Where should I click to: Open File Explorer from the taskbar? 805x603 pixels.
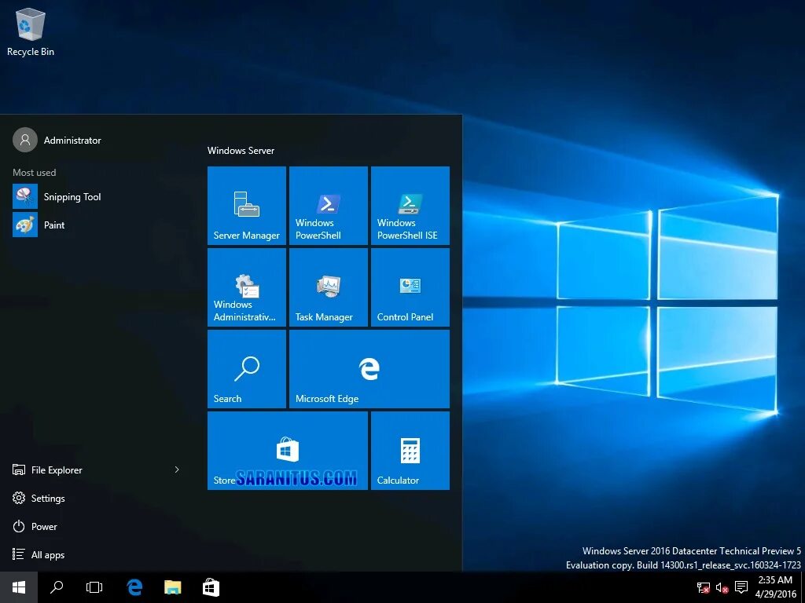(x=172, y=587)
